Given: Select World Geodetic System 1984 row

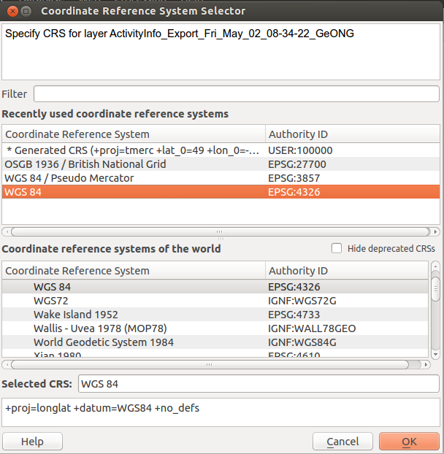Looking at the screenshot, I should (x=215, y=342).
